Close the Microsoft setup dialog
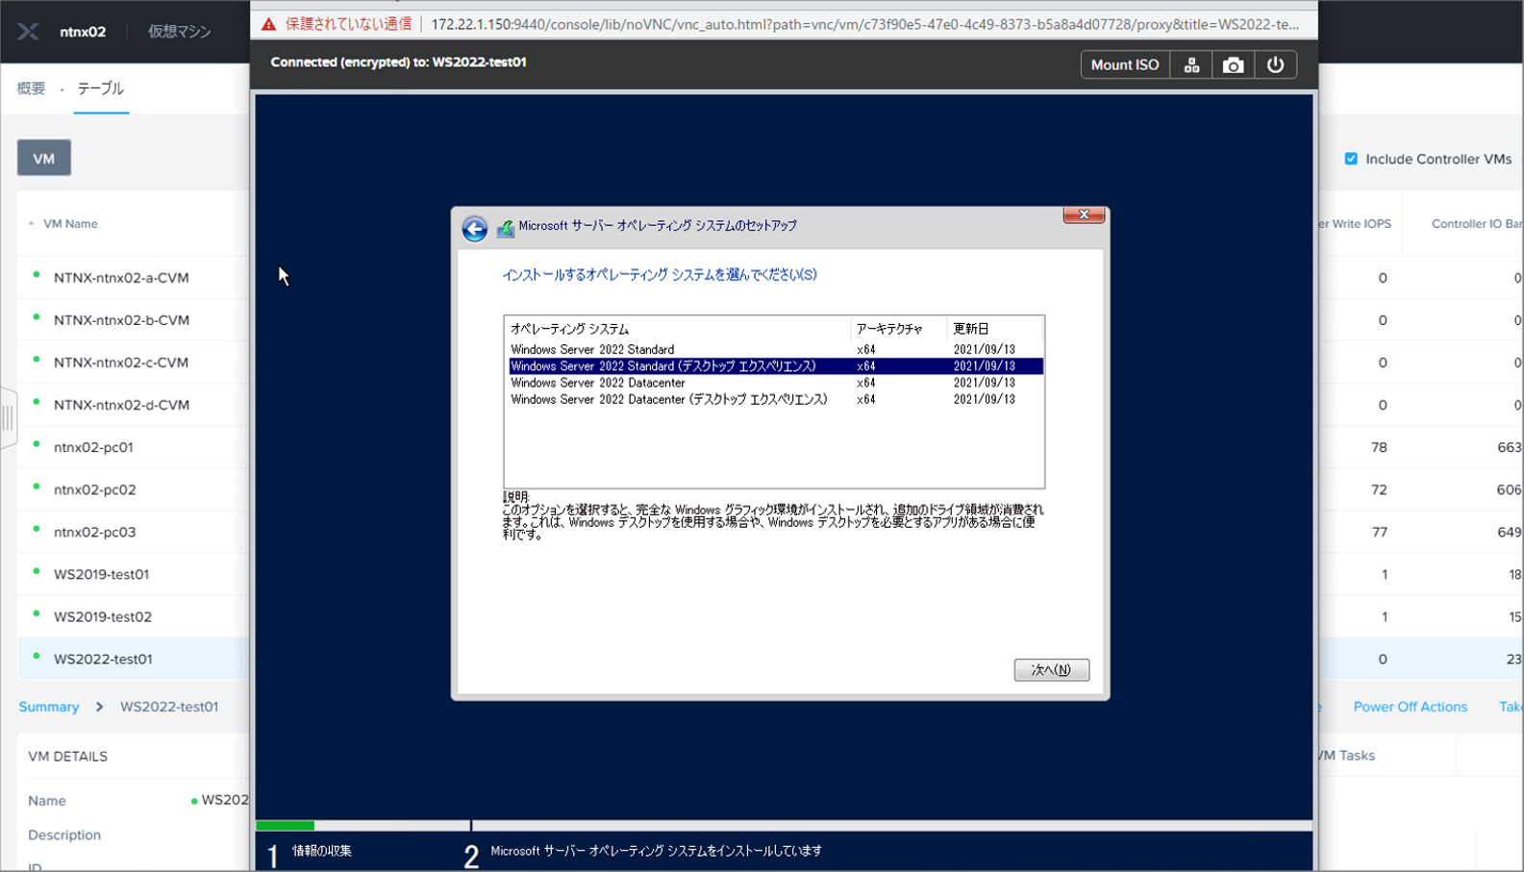The height and width of the screenshot is (872, 1524). [1084, 214]
